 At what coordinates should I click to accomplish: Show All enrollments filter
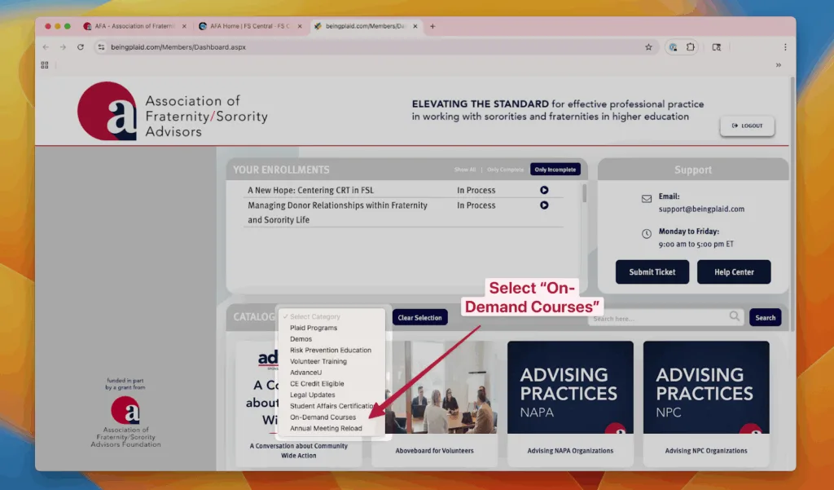click(x=465, y=170)
